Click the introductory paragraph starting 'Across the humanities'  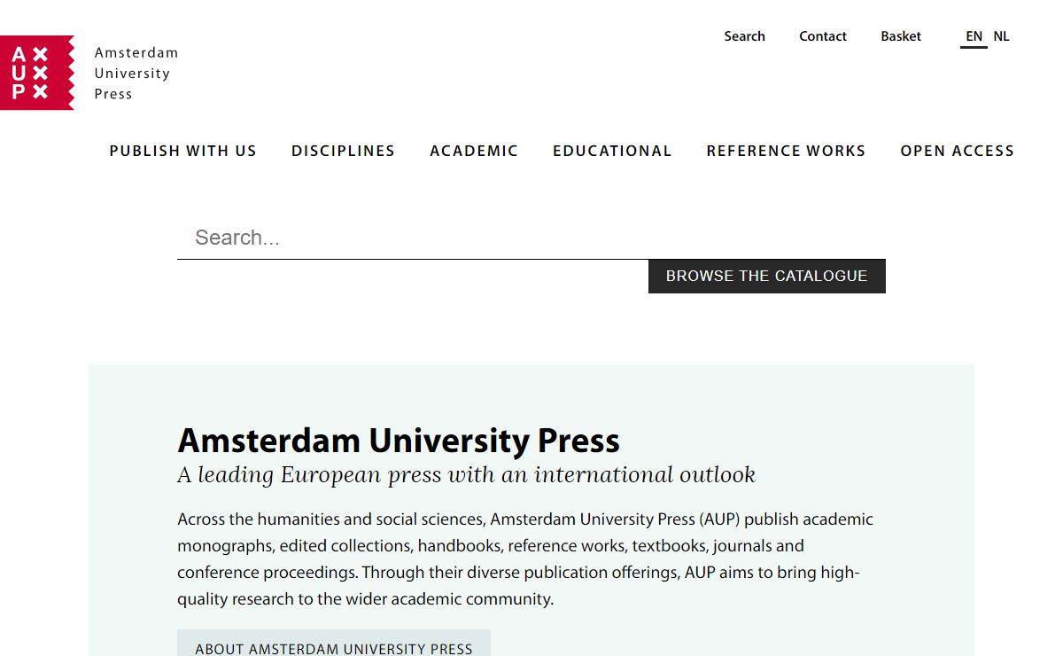click(525, 559)
